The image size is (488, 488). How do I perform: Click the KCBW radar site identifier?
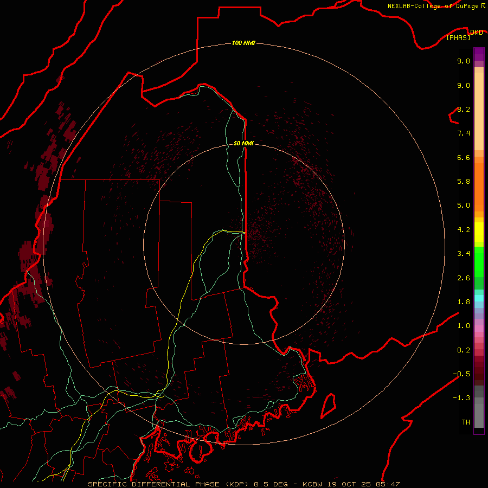[312, 484]
